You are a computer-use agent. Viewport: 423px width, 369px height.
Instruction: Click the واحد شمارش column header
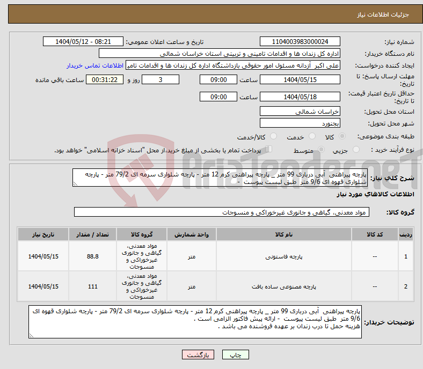pyautogui.click(x=192, y=234)
